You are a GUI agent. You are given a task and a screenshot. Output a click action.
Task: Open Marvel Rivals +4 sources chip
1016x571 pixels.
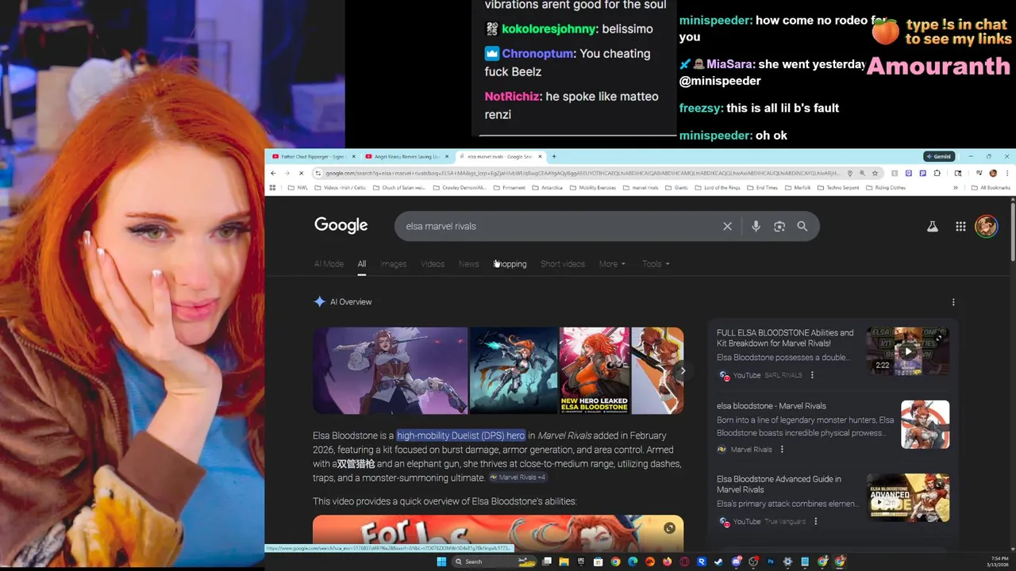(x=518, y=477)
